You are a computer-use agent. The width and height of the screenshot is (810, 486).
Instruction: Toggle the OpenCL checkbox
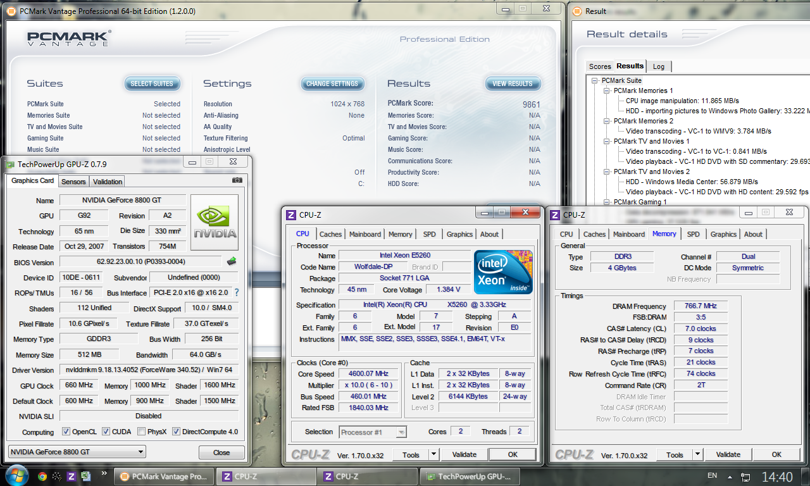pyautogui.click(x=66, y=432)
